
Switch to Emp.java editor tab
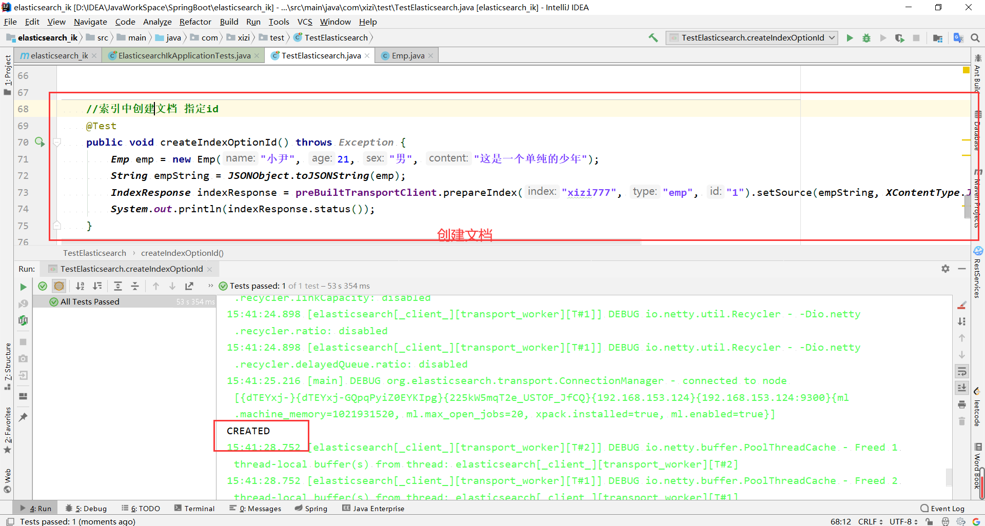pyautogui.click(x=407, y=55)
